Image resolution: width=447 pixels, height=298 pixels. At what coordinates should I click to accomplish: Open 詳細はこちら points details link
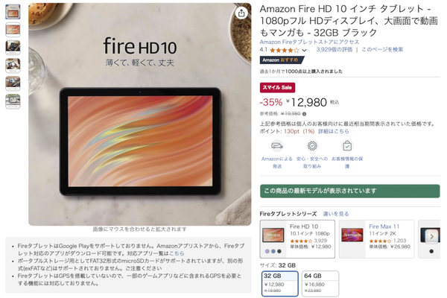click(333, 131)
